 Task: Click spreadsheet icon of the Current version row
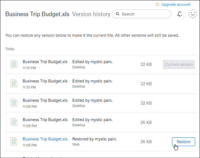14,64
